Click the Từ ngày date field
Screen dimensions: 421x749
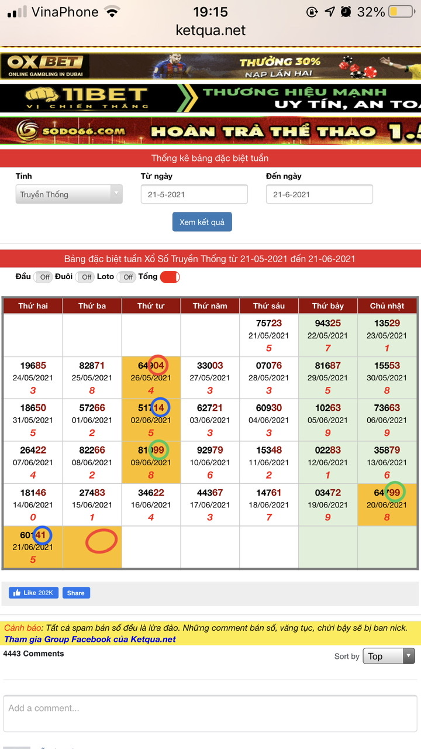pyautogui.click(x=194, y=194)
